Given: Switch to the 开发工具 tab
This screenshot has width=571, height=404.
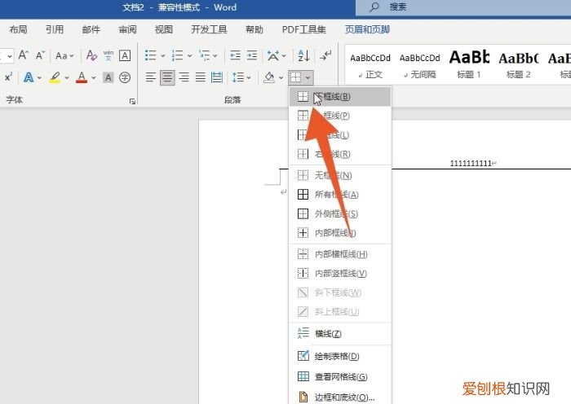Looking at the screenshot, I should pyautogui.click(x=209, y=29).
